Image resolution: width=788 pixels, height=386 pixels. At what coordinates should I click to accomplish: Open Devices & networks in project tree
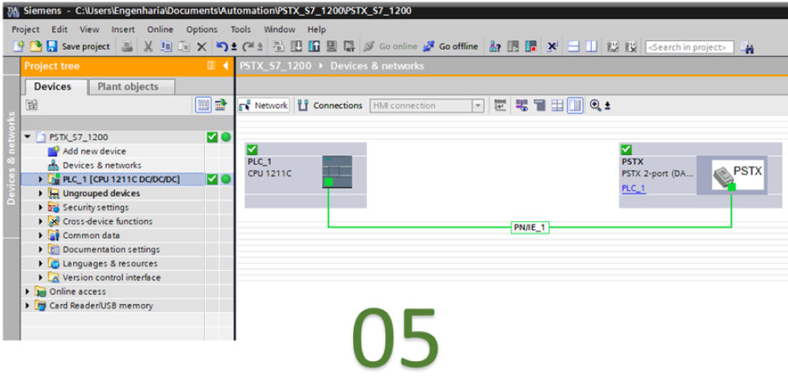tap(102, 165)
